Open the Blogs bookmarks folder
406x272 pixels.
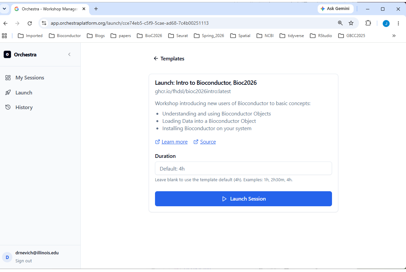[x=96, y=36]
